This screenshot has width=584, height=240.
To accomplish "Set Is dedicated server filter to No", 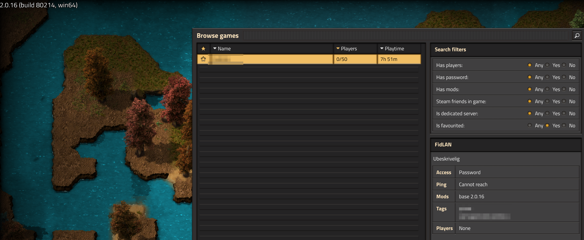I will point(564,114).
